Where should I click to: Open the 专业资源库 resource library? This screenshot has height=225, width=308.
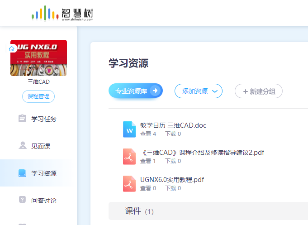coord(131,91)
